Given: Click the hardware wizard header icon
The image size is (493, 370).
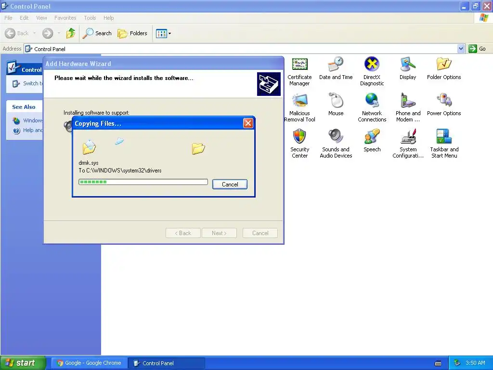Looking at the screenshot, I should [x=269, y=84].
